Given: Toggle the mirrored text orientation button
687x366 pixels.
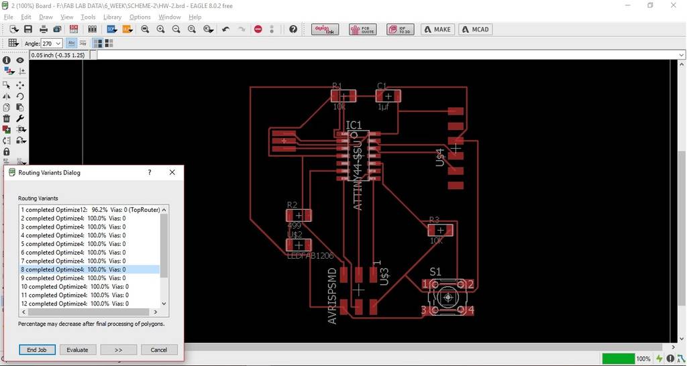Looking at the screenshot, I should pyautogui.click(x=83, y=44).
